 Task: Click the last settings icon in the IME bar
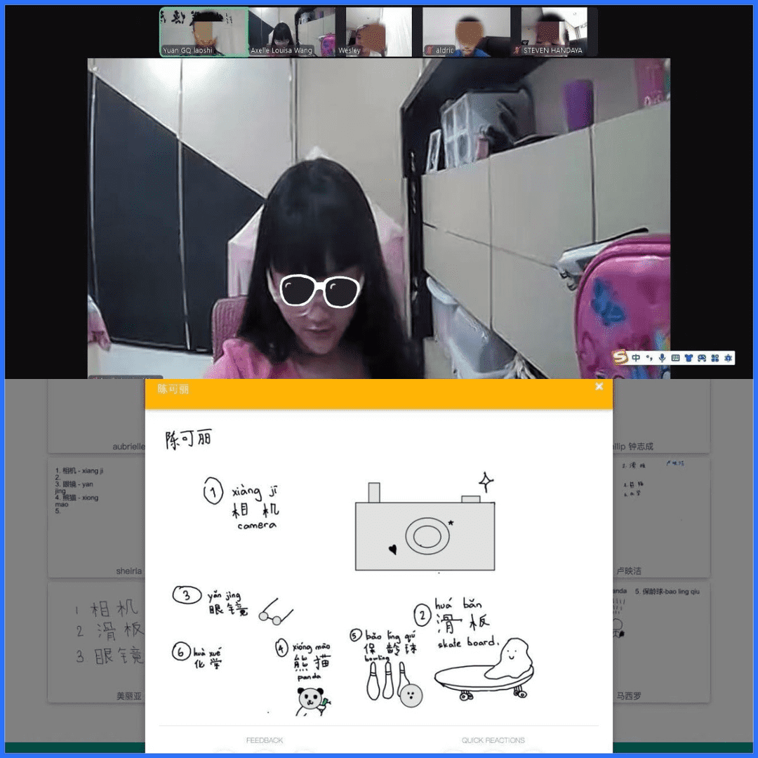coord(728,358)
